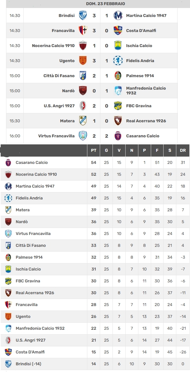Click U.S. Angri 1927 crest in standings
Screen dimensions: 190x372
(x=8, y=340)
